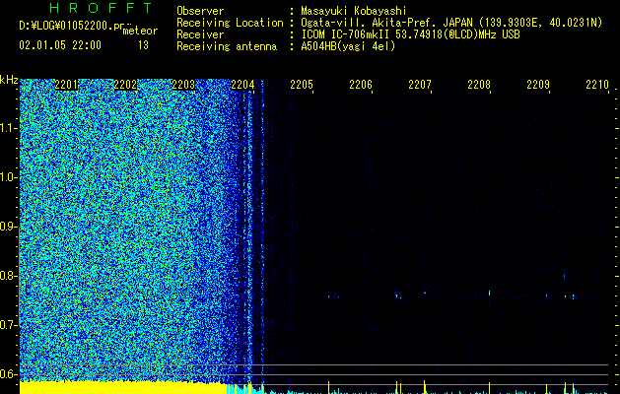Click the high echo above 0.8 kHz
The width and height of the screenshot is (620, 394).
[x=564, y=276]
